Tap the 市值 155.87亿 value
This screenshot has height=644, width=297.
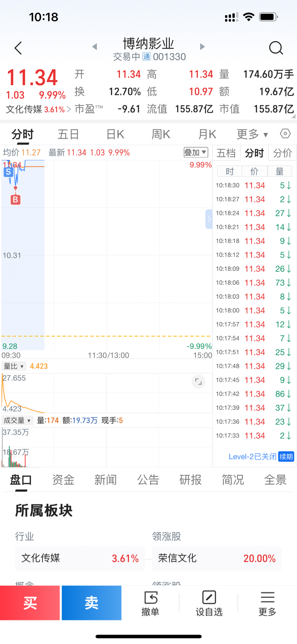[274, 109]
